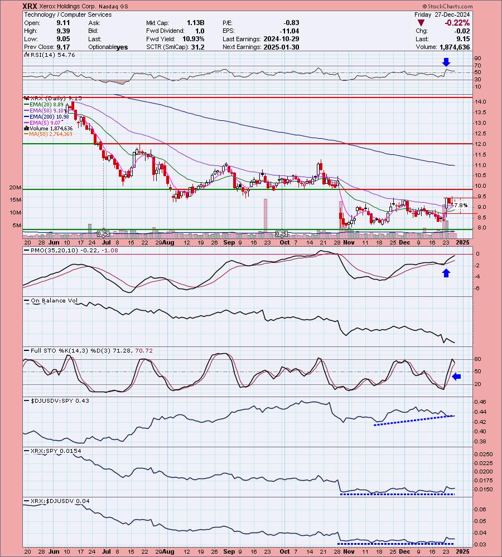Click the 0.25 dividend marker near July
This screenshot has width=502, height=557.
(x=103, y=234)
